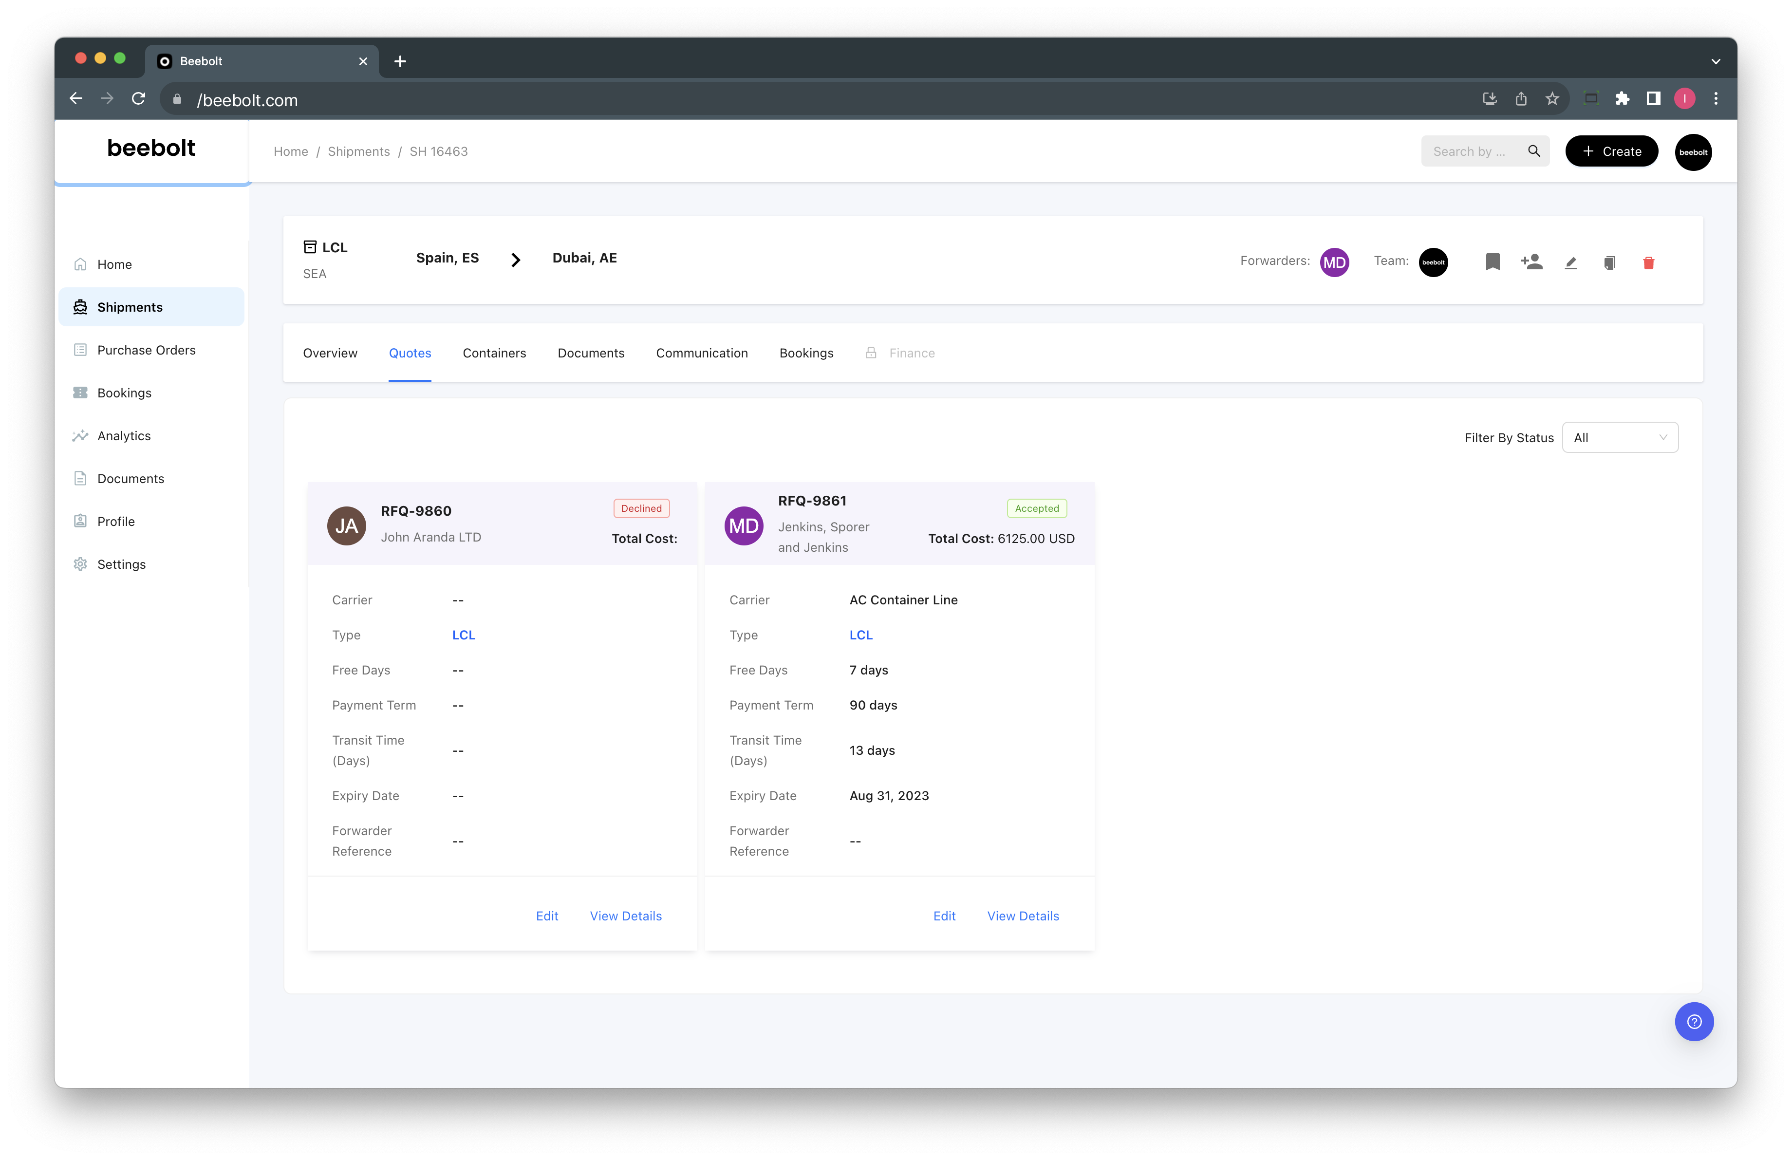Screen dimensions: 1792x1160
Task: Open Analytics in the sidebar
Action: [x=124, y=436]
